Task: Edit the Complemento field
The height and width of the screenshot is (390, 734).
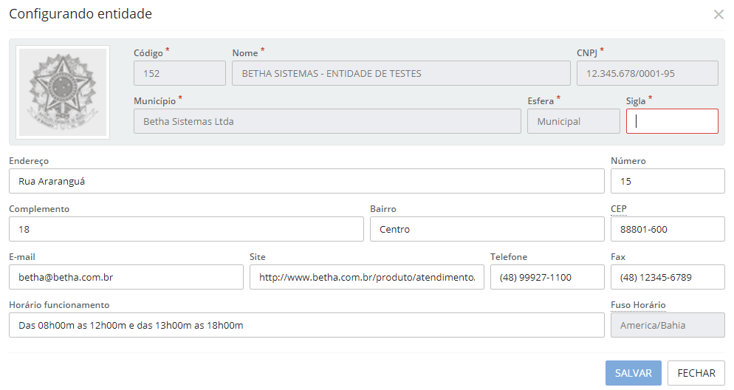Action: pyautogui.click(x=186, y=229)
